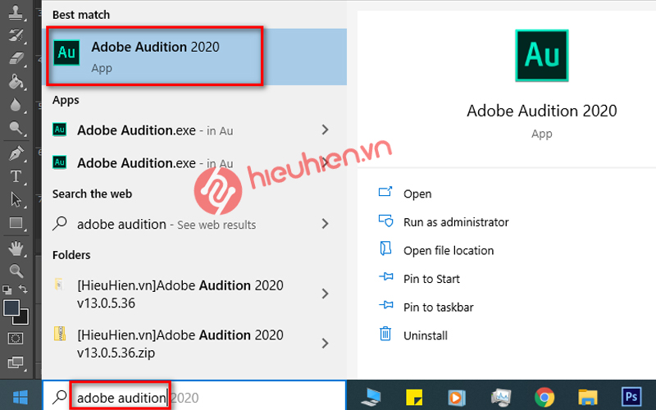Viewport: 656px width, 410px height.
Task: Open Sticky Notes from the taskbar
Action: (x=414, y=398)
